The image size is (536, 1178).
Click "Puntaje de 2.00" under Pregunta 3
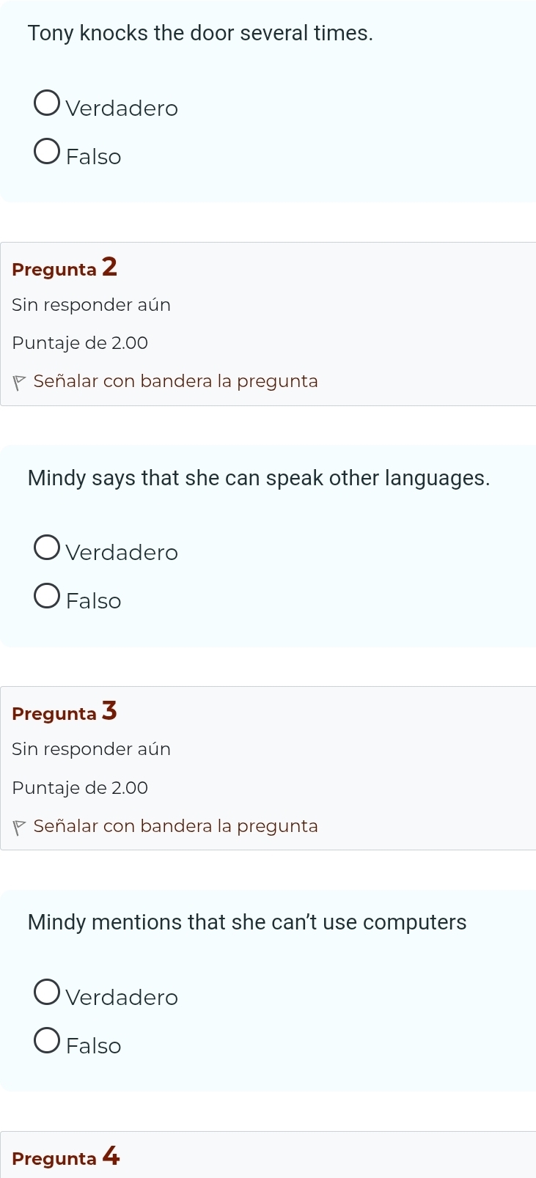[80, 788]
